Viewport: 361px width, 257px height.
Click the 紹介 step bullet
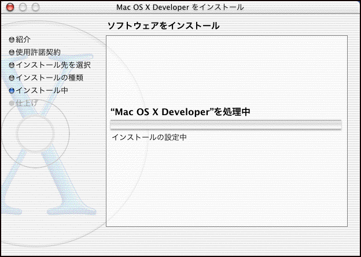[x=12, y=40]
